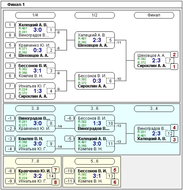Click the 3:1 score in 5...6 match
The height and width of the screenshot is (190, 183).
click(x=97, y=176)
